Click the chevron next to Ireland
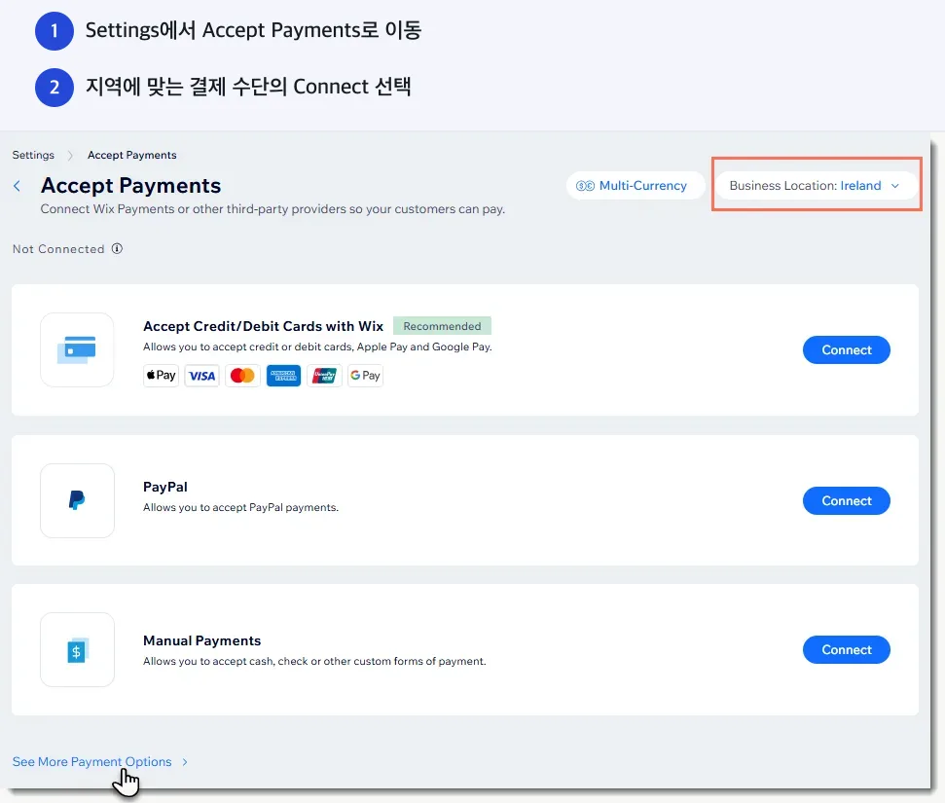Screen dimensions: 945x803 [895, 186]
